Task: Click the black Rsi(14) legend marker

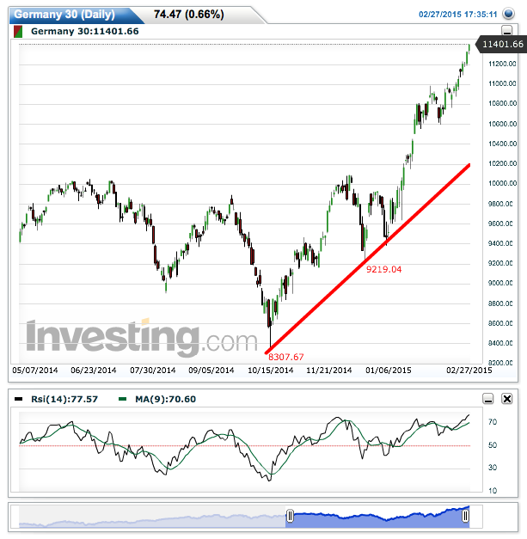Action: [18, 399]
